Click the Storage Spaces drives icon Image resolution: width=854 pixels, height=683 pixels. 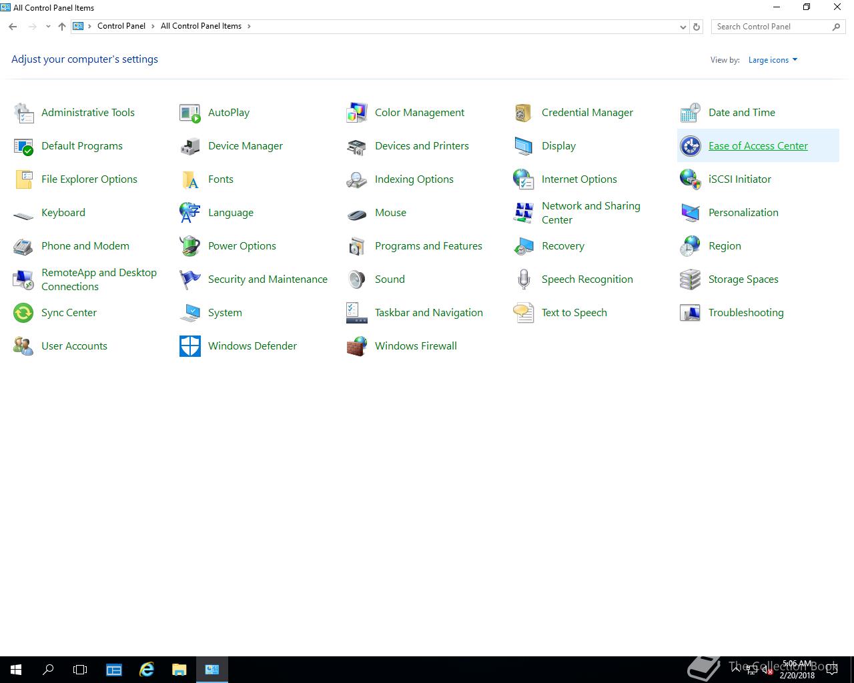click(x=691, y=279)
